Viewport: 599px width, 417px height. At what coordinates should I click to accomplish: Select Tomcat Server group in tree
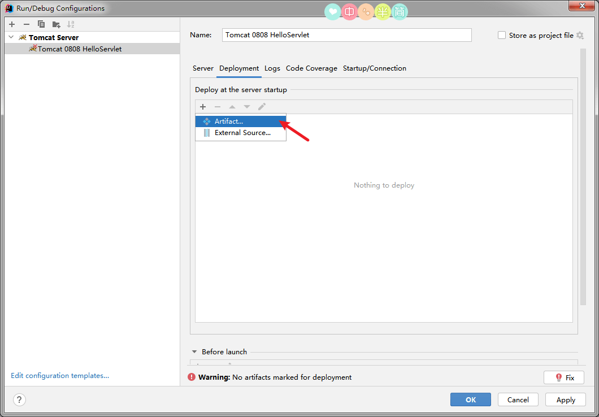tap(54, 37)
